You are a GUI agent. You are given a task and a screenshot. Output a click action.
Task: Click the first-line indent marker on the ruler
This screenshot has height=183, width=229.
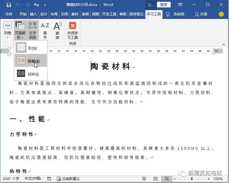[x=9, y=49]
